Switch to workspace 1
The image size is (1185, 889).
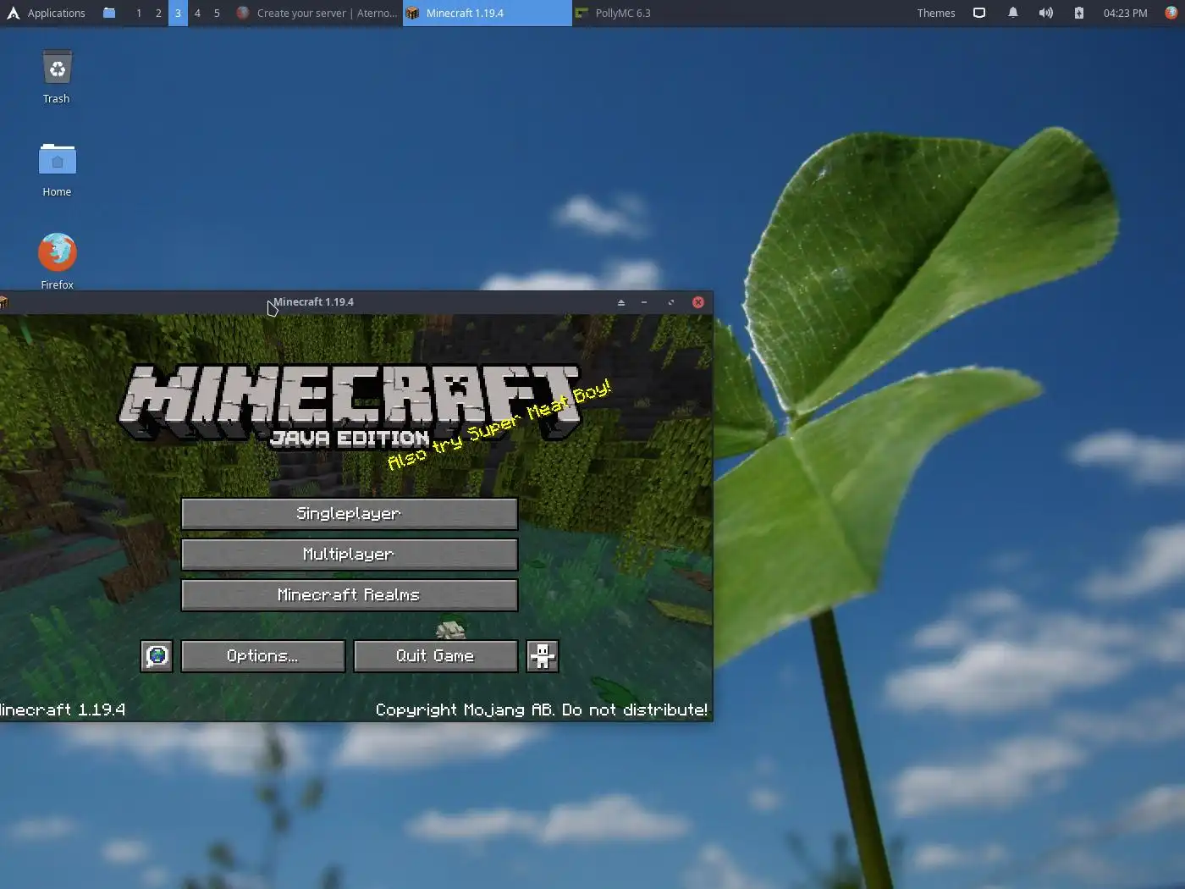coord(139,13)
